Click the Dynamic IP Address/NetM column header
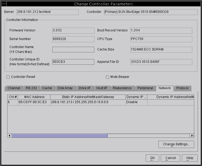202x166 pixels. (171, 97)
